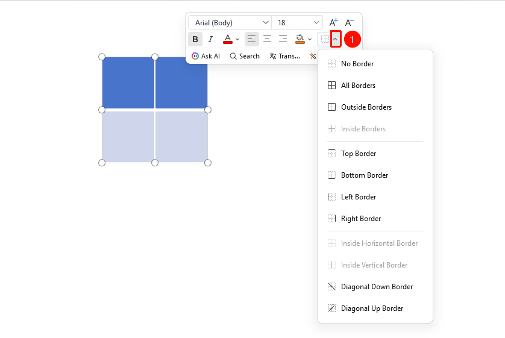Viewport: 505px width, 338px height.
Task: Center align text
Action: coord(268,39)
